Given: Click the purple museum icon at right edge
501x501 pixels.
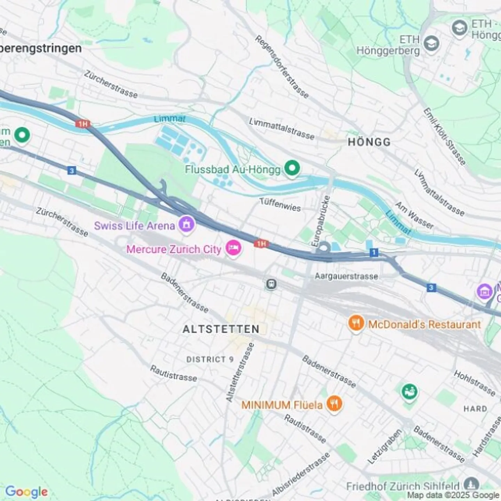Looking at the screenshot, I should click(x=485, y=291).
